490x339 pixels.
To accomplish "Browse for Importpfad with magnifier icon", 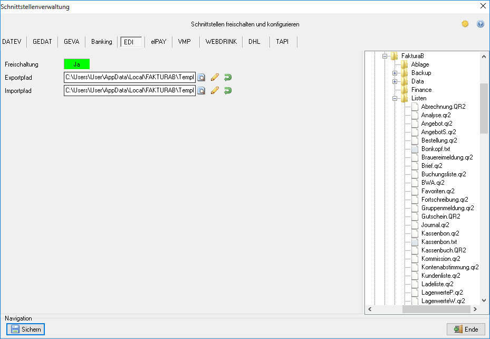I will 201,90.
